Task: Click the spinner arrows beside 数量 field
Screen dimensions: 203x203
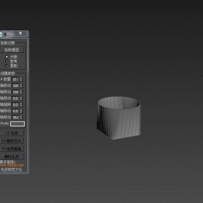Action: tap(21, 80)
